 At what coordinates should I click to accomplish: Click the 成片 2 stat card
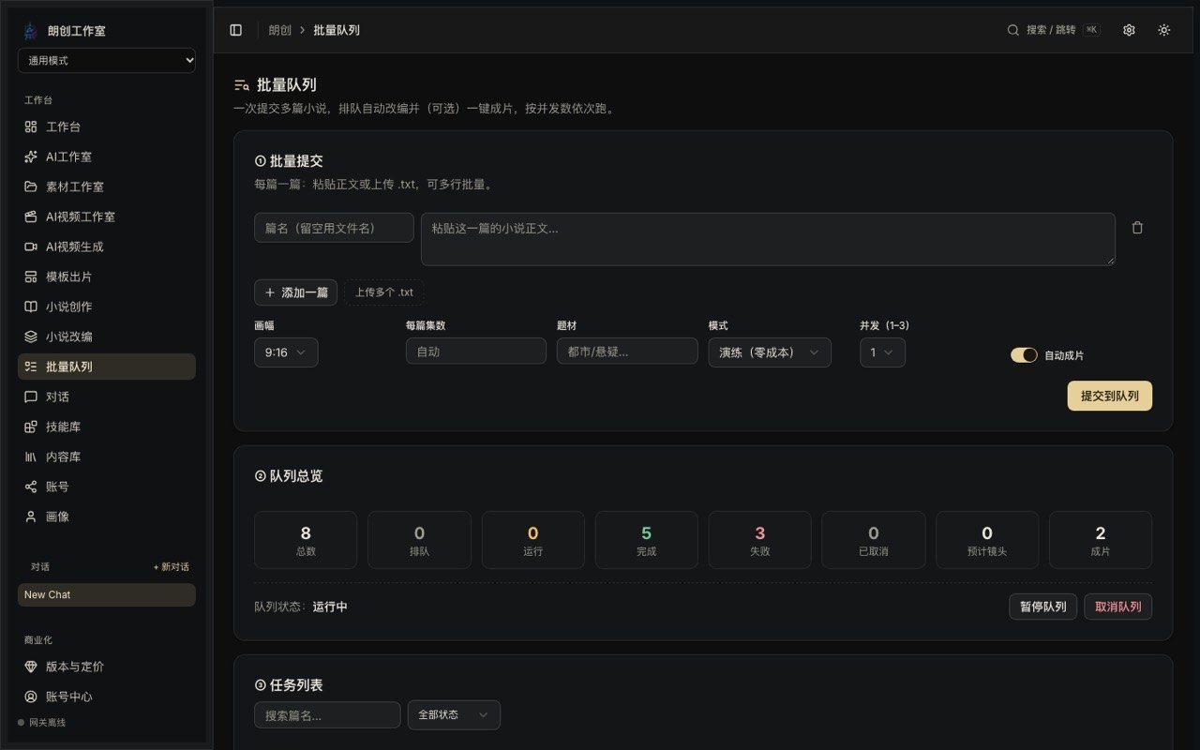pos(1101,540)
